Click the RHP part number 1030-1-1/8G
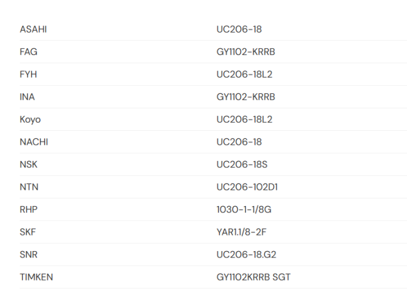The height and width of the screenshot is (305, 407). [x=244, y=210]
